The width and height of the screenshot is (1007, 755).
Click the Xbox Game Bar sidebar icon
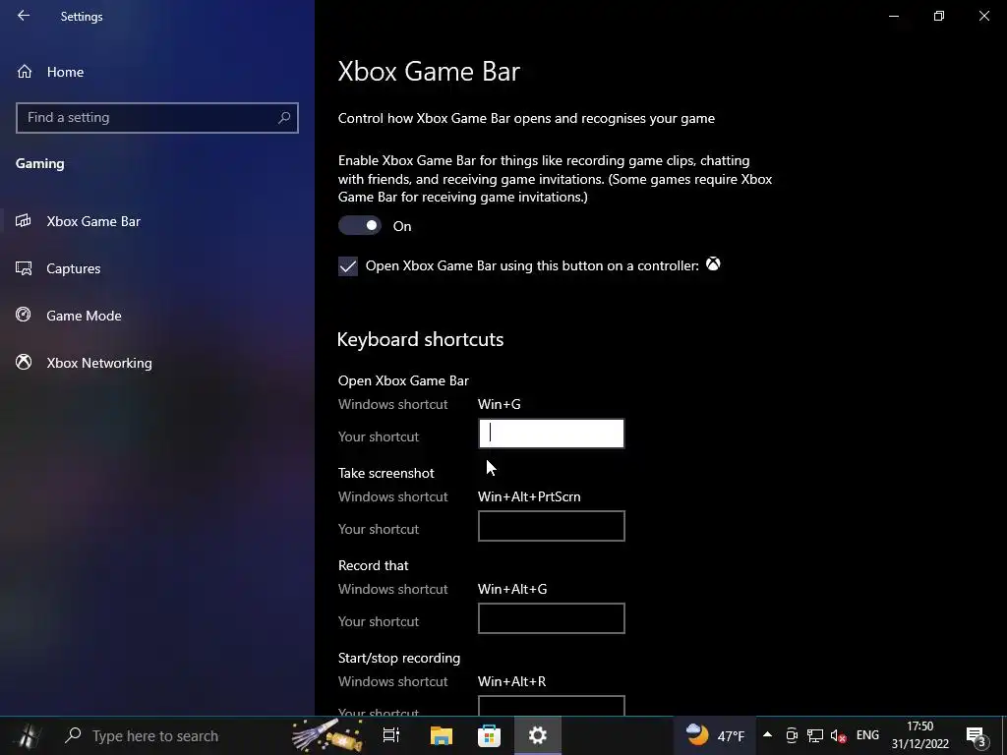tap(24, 221)
